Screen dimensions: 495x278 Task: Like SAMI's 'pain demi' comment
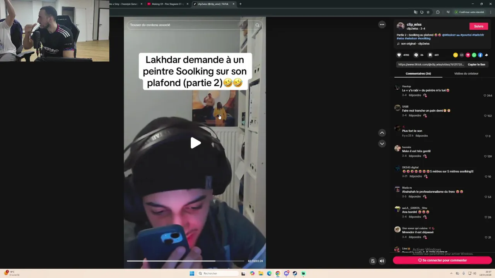pyautogui.click(x=485, y=116)
